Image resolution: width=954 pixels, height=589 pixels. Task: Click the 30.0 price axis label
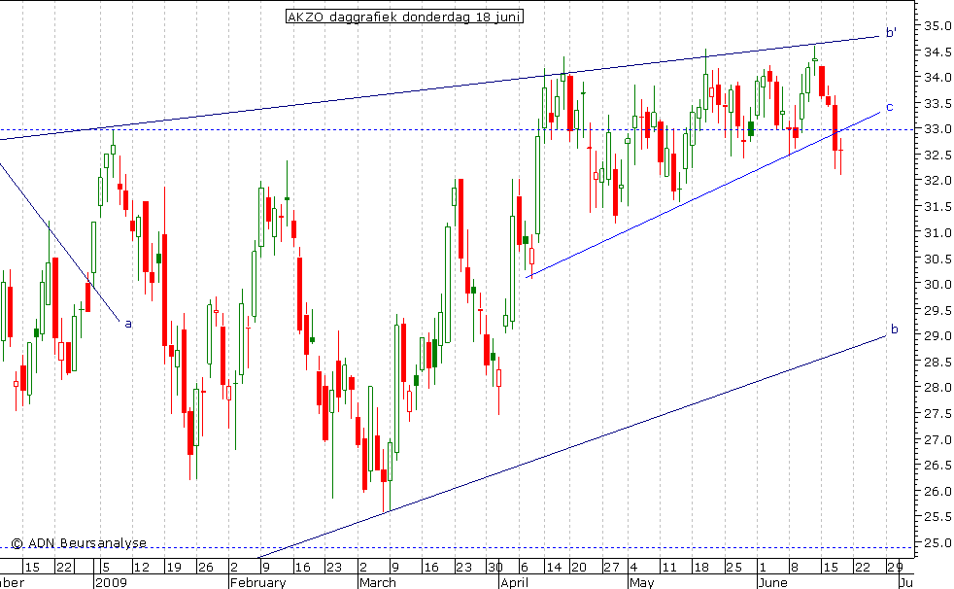point(937,284)
